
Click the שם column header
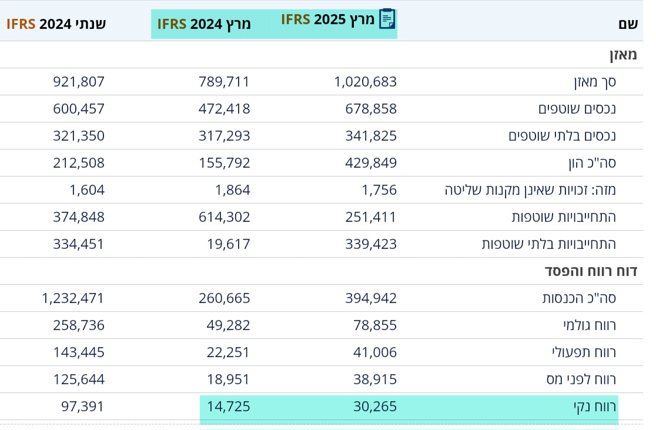[628, 24]
